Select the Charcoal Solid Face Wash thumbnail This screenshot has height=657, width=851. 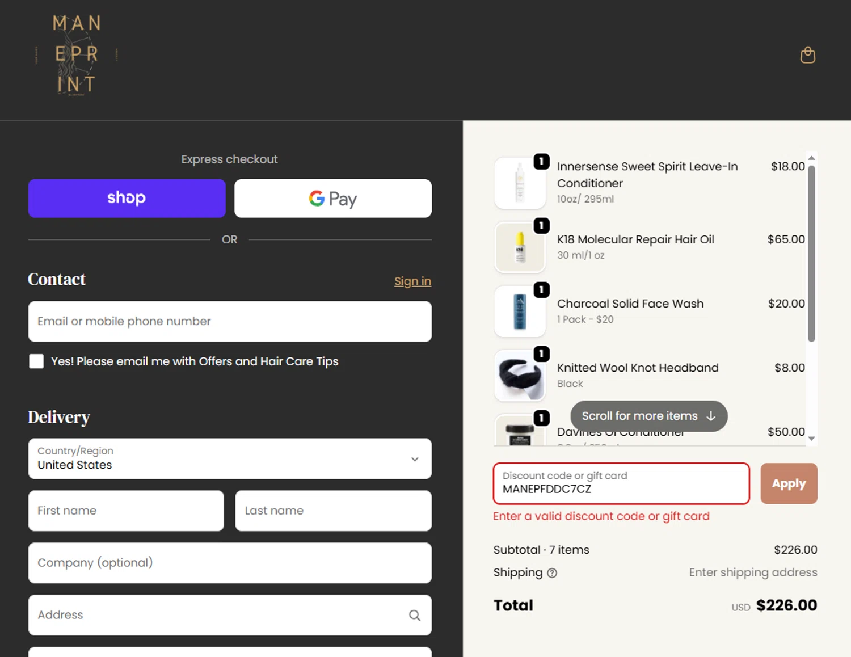[520, 311]
